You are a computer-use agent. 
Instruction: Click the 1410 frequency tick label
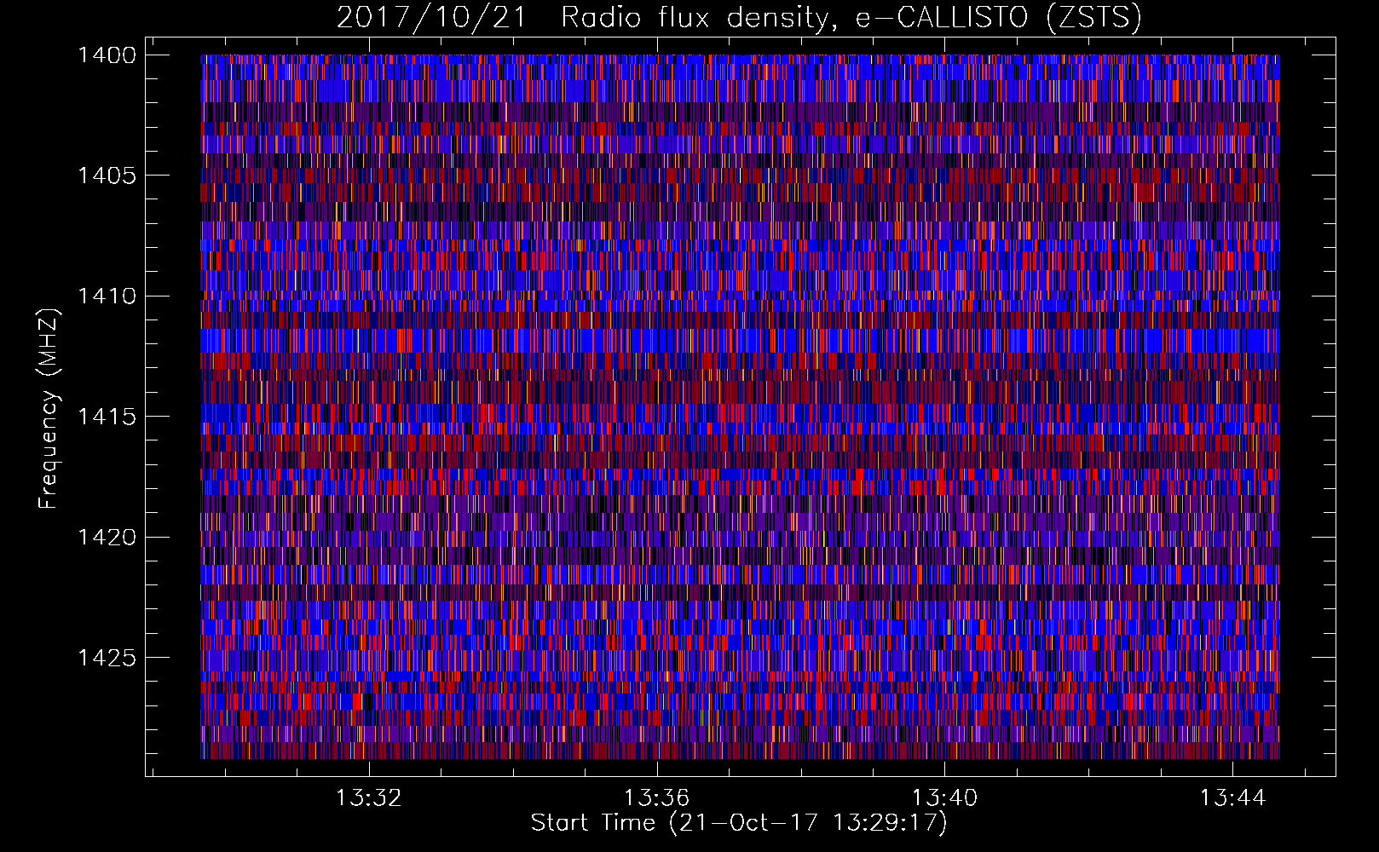[106, 296]
